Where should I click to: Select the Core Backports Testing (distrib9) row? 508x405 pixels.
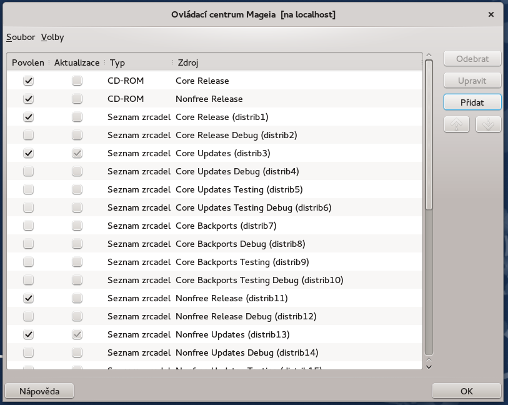(x=215, y=262)
